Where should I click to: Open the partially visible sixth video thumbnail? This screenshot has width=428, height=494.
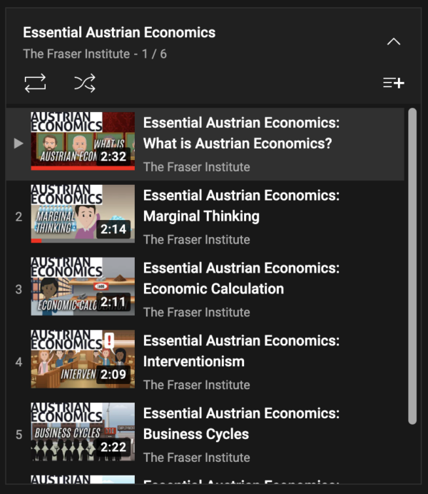point(83,479)
